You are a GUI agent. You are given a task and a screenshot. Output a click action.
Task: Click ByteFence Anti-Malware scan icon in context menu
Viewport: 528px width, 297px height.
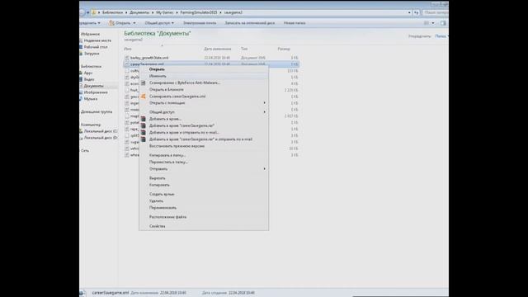[x=143, y=82]
